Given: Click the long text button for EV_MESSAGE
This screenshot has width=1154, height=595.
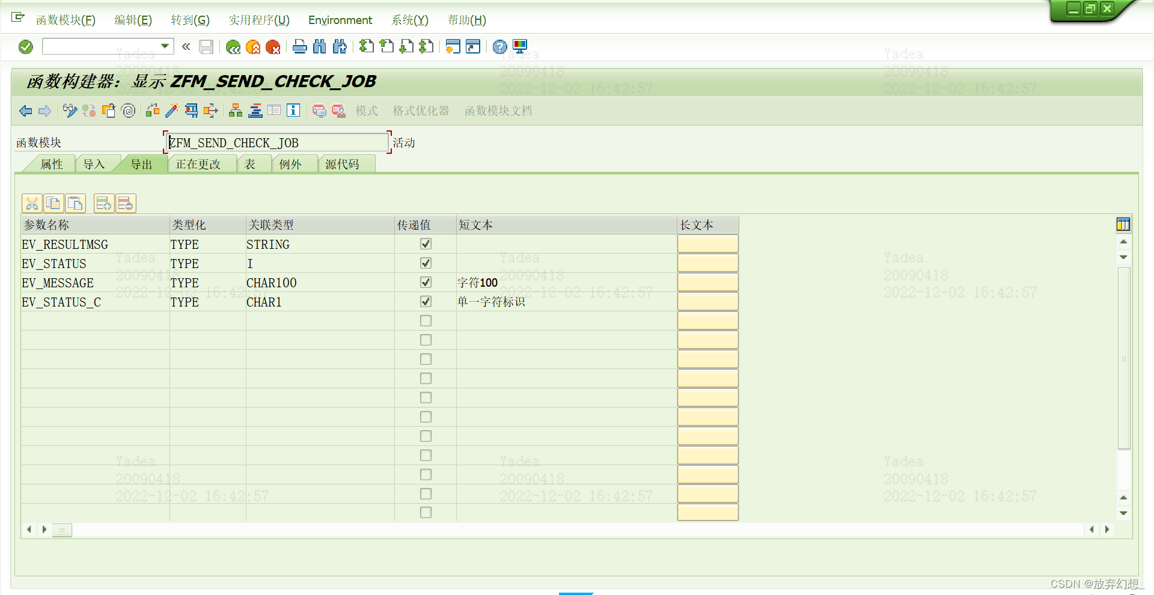Looking at the screenshot, I should [707, 282].
